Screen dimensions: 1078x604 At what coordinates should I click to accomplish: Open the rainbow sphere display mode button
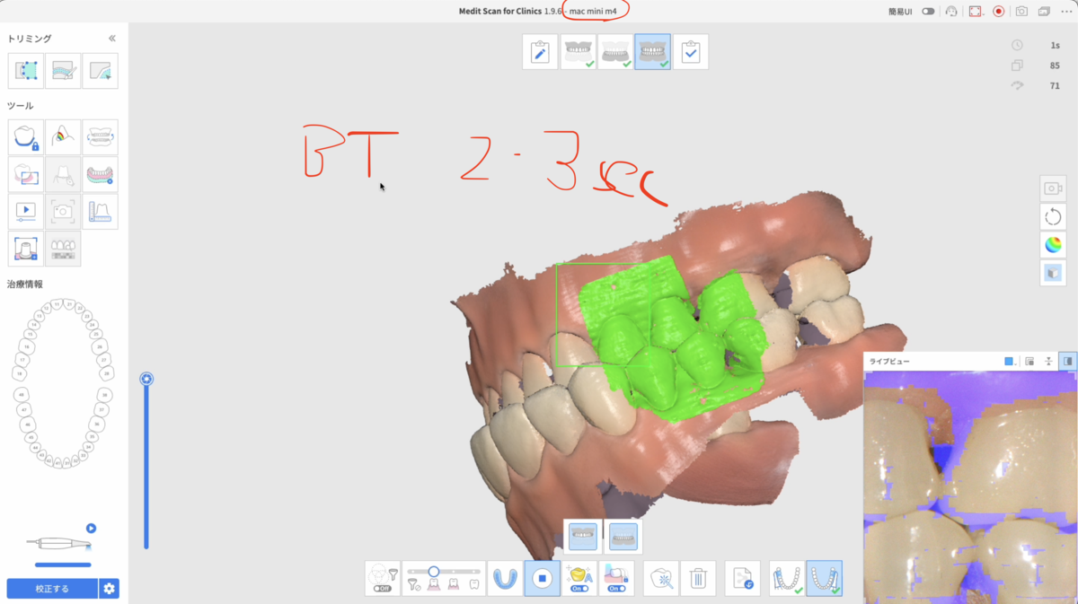coord(1053,245)
